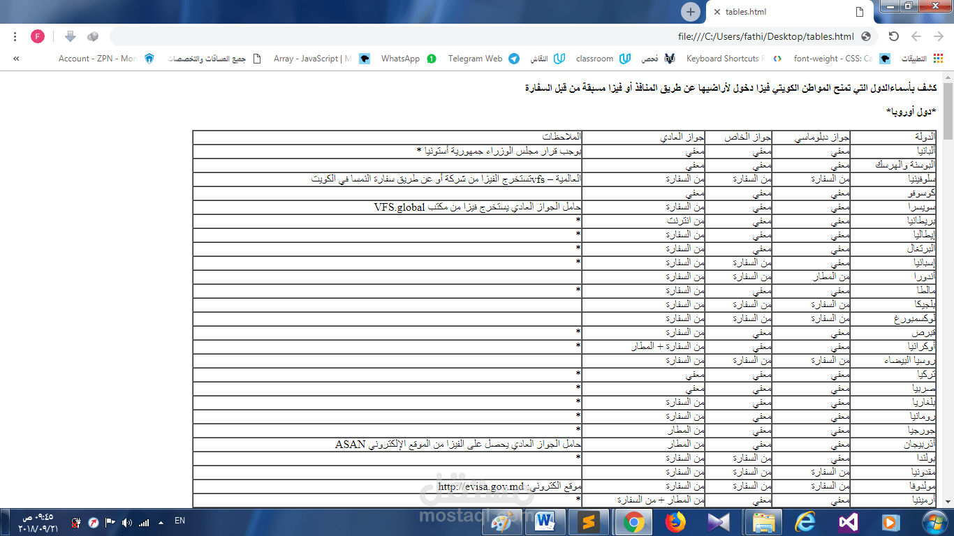Open the Windows Start button
954x536 pixels.
click(934, 522)
